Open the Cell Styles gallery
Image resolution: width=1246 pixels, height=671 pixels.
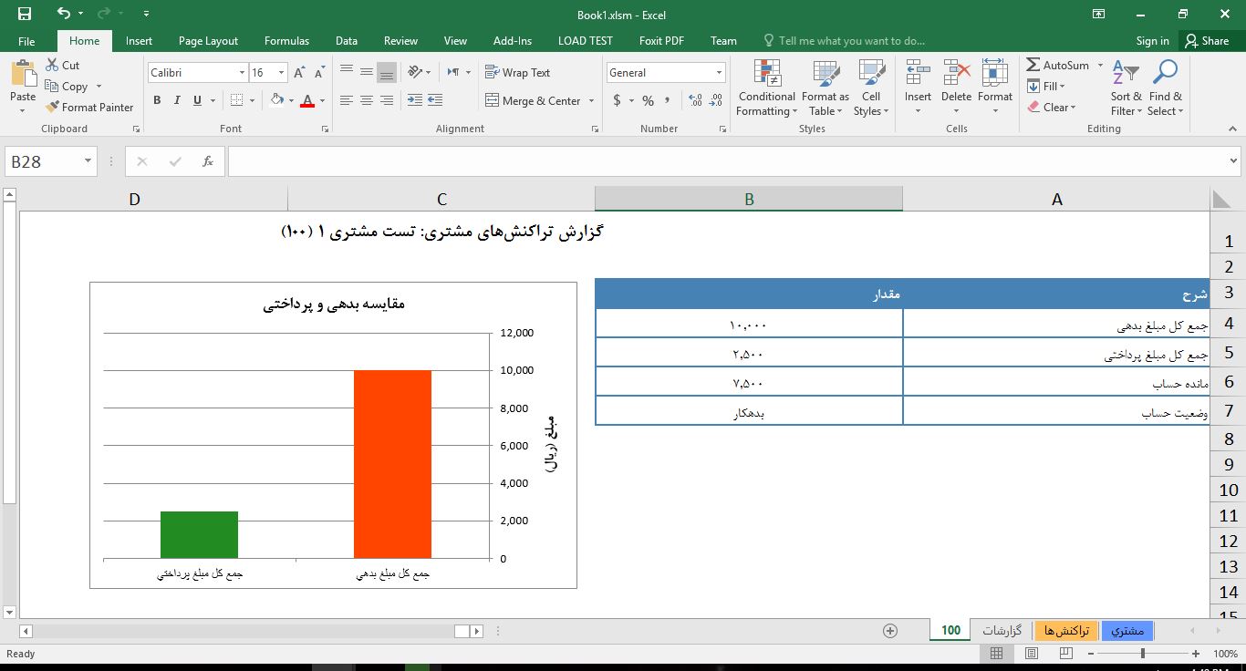(x=871, y=88)
